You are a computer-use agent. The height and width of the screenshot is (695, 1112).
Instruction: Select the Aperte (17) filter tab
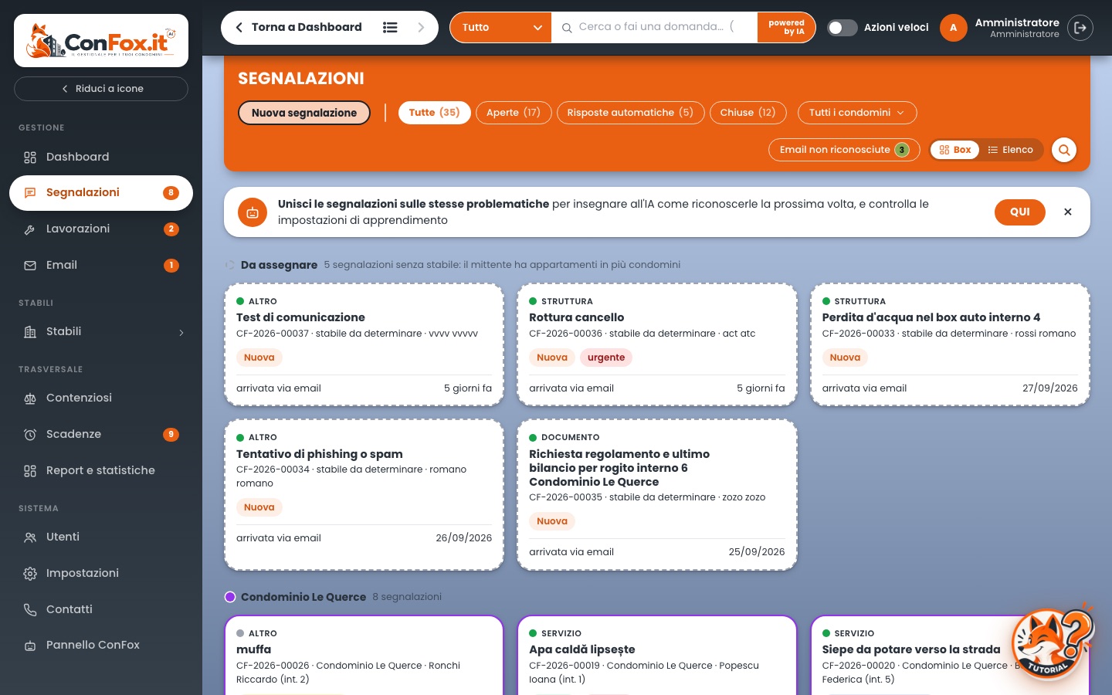click(514, 113)
